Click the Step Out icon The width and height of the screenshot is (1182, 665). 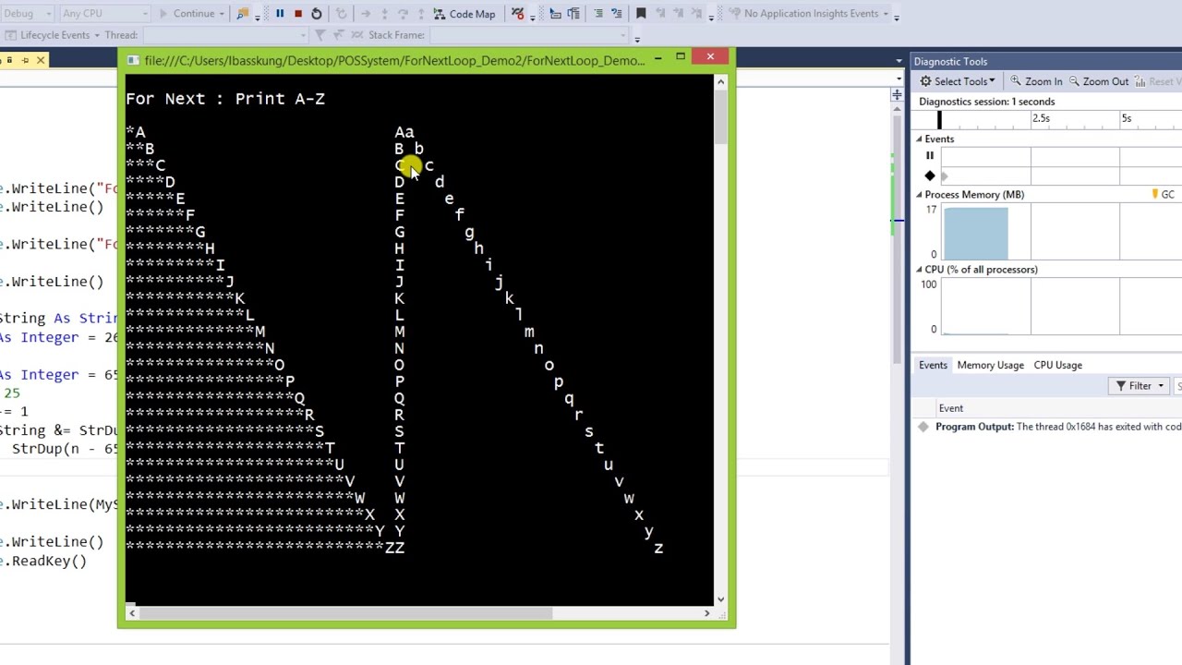pyautogui.click(x=420, y=14)
